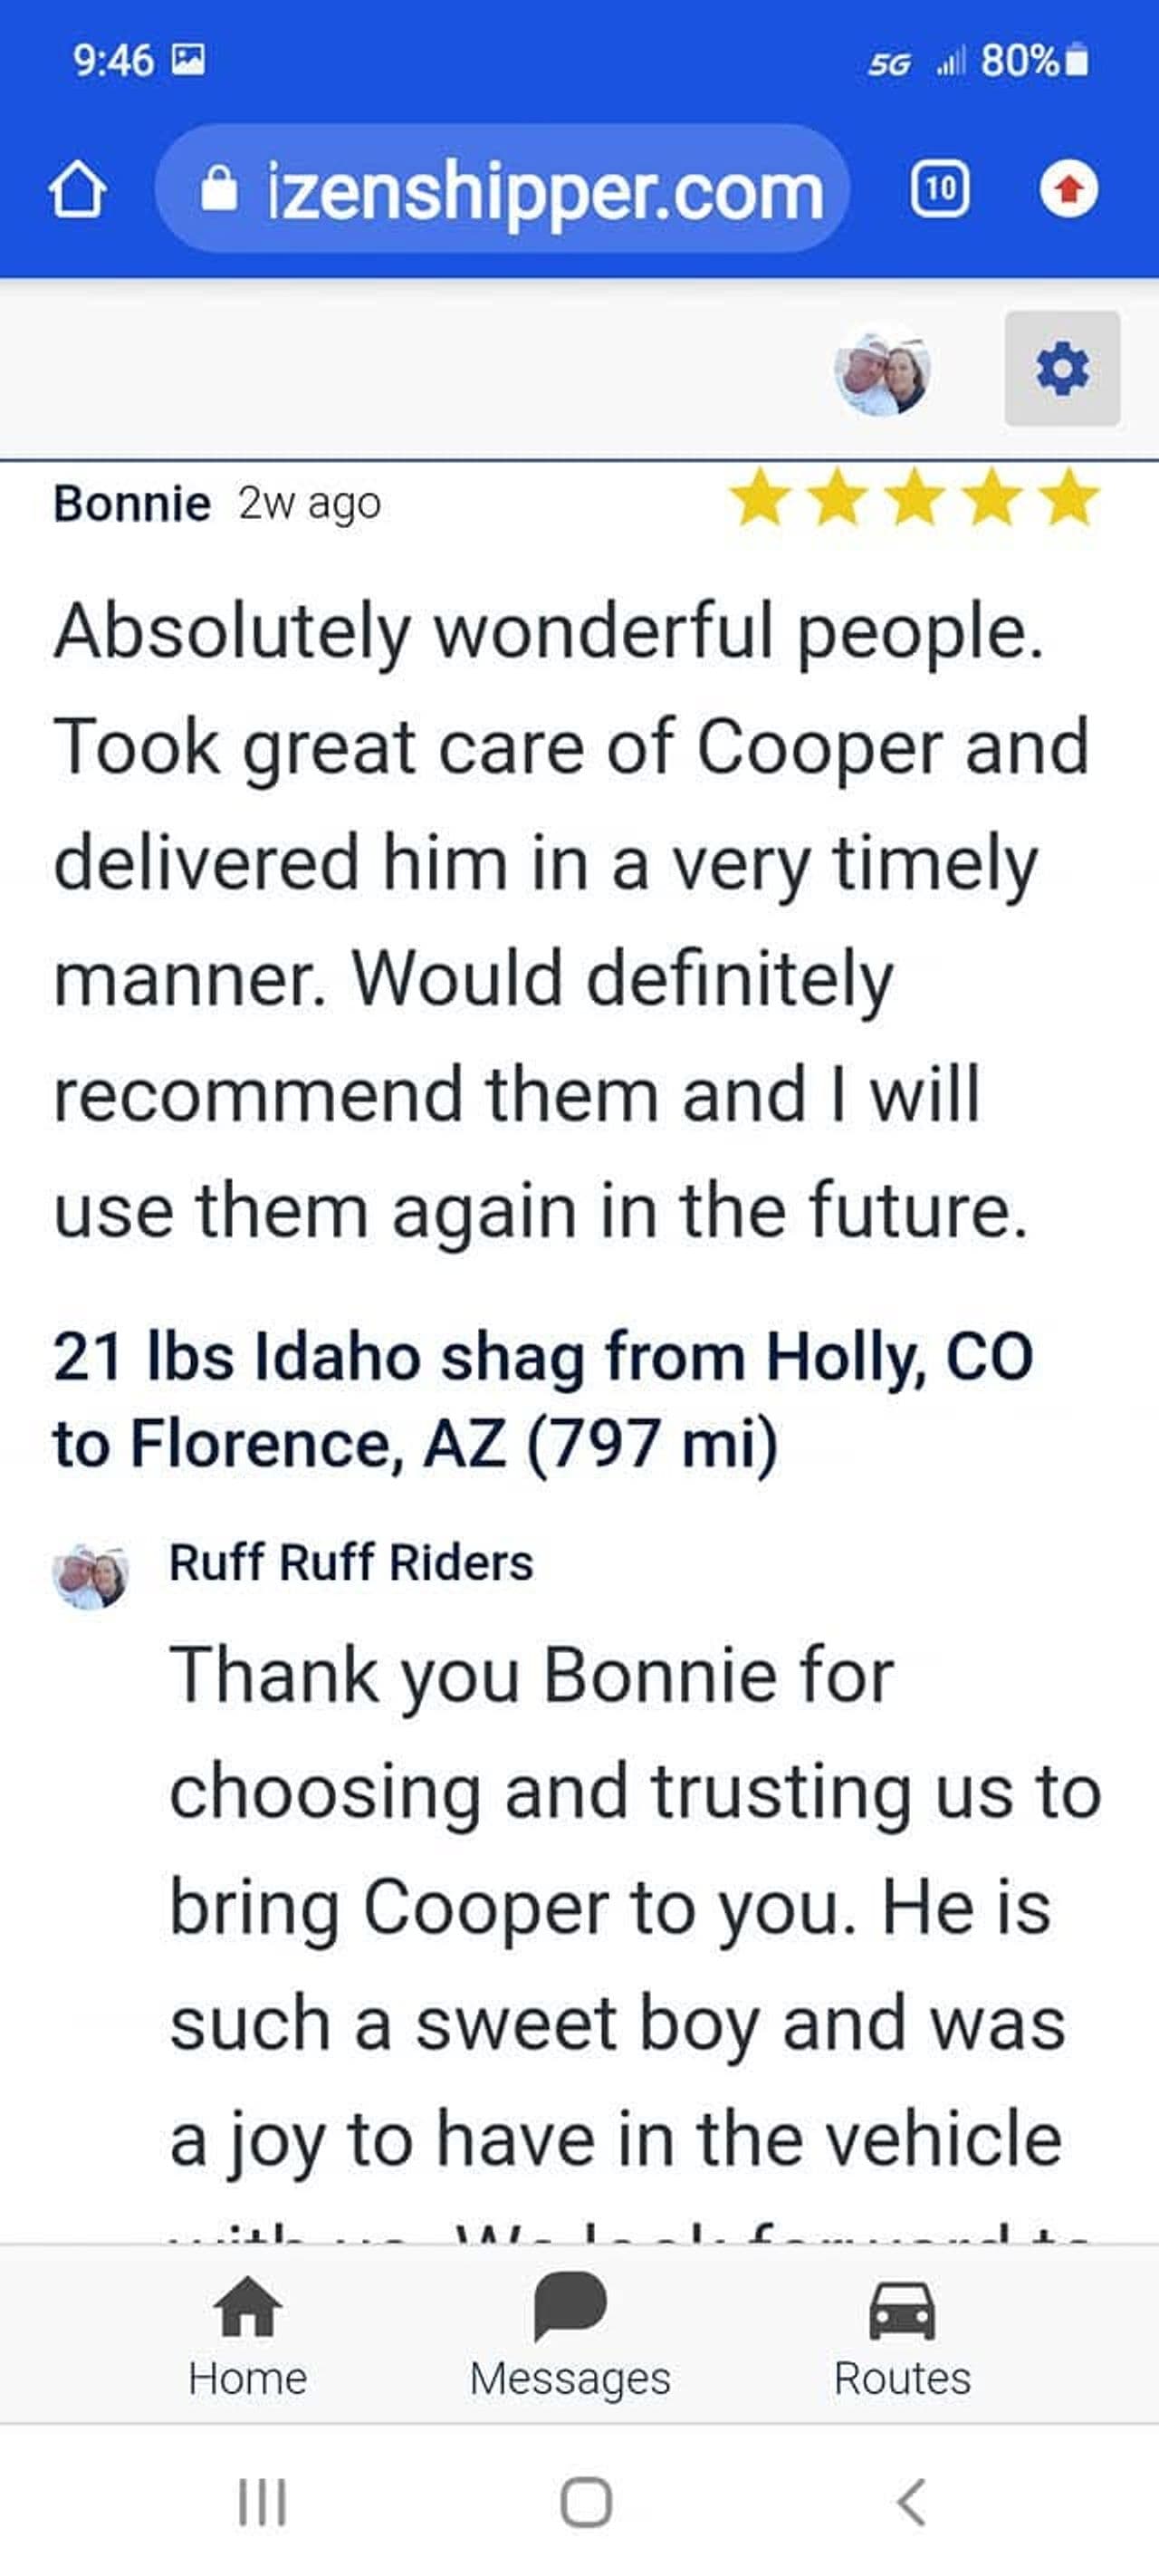Open the browser tab switcher showing 10
The width and height of the screenshot is (1159, 2576).
[939, 188]
